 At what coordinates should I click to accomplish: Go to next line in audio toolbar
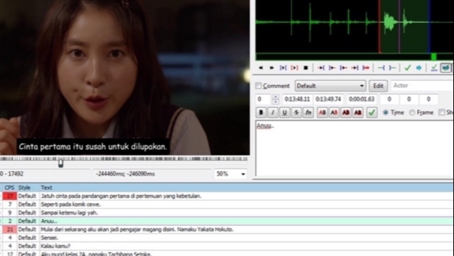pos(272,68)
